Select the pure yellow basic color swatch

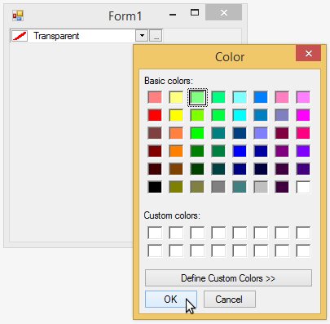point(176,115)
